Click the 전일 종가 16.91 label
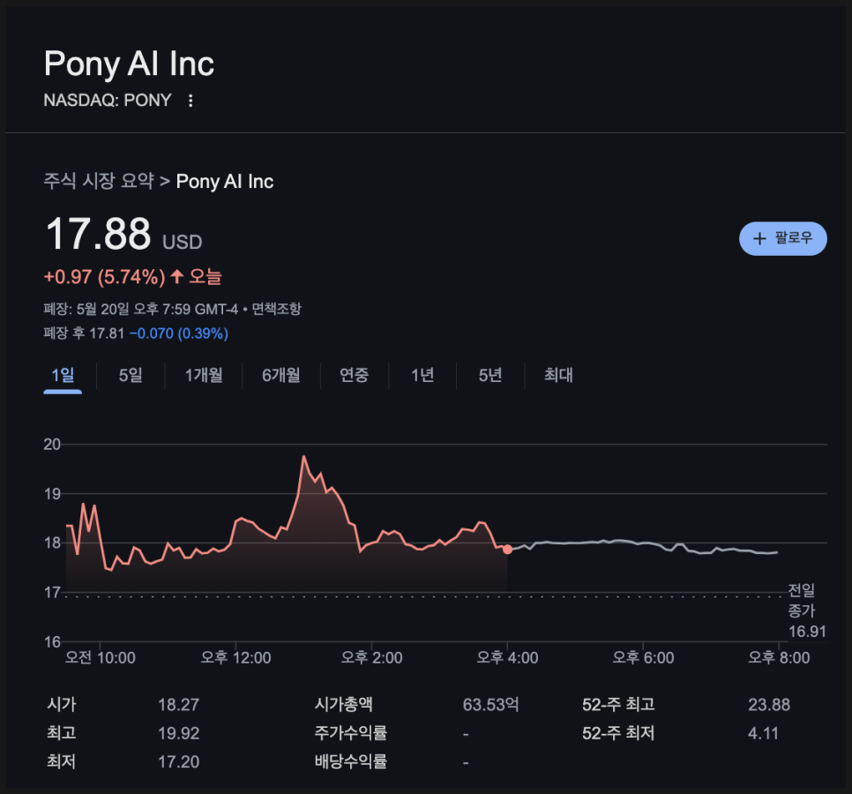 click(807, 610)
